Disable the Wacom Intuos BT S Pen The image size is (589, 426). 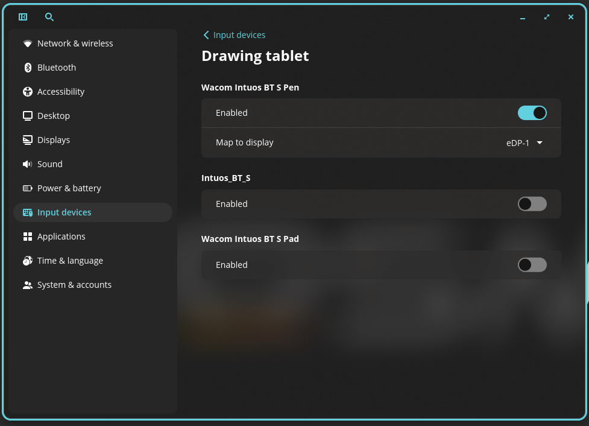pos(532,113)
